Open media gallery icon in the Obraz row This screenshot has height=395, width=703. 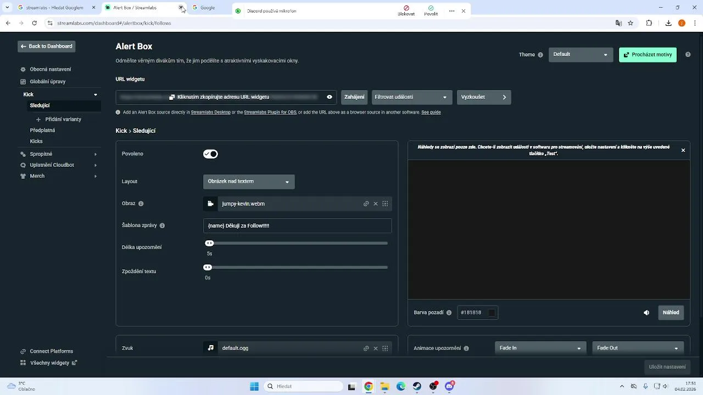[385, 204]
